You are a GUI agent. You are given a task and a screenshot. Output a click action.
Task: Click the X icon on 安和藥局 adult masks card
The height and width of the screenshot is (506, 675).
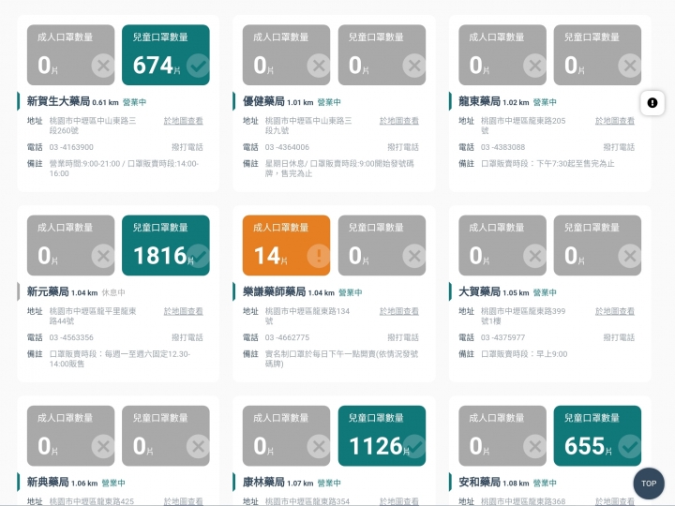pyautogui.click(x=534, y=447)
